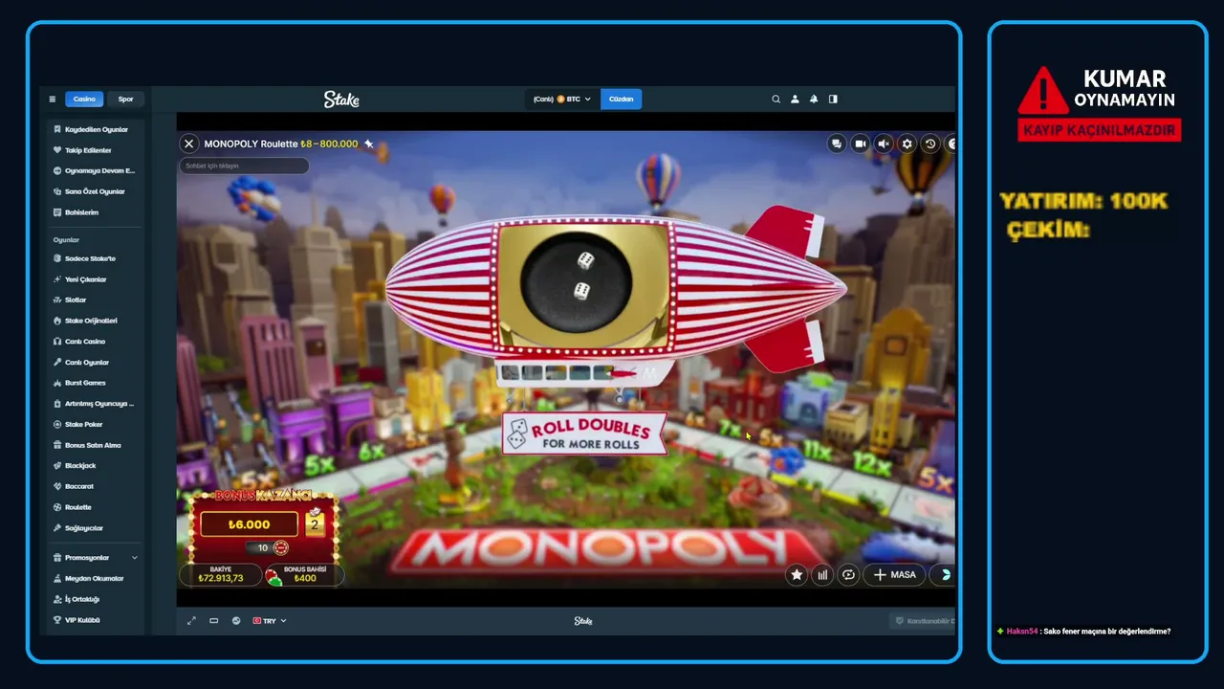Image resolution: width=1224 pixels, height=689 pixels.
Task: Open the live chat icon in game
Action: click(837, 144)
